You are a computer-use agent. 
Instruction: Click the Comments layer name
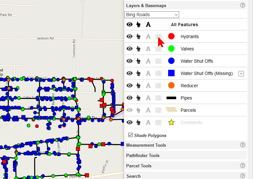[x=191, y=122]
